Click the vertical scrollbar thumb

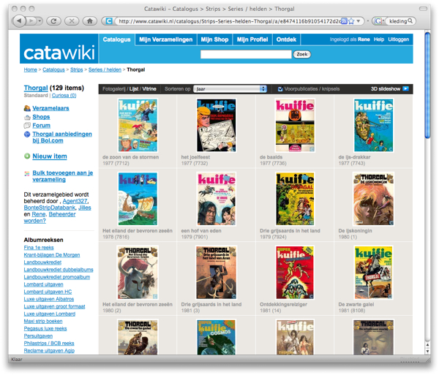427,86
